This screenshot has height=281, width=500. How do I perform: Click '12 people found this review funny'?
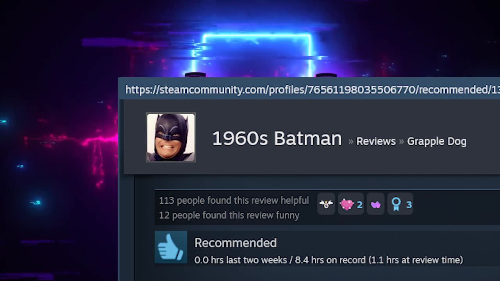229,215
